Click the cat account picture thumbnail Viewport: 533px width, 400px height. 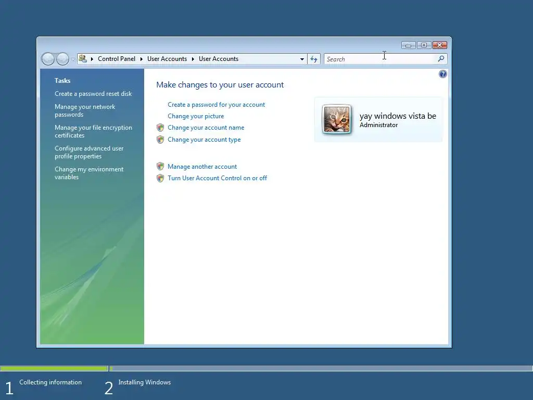[337, 119]
